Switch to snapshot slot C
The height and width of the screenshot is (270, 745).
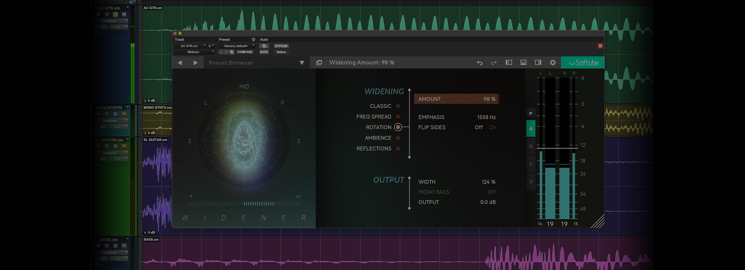tap(531, 164)
